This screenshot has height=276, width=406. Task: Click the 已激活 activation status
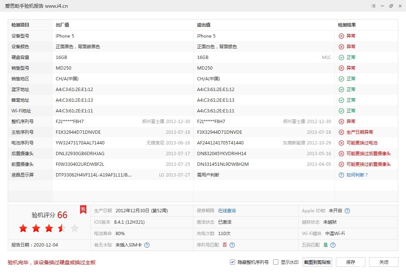[x=225, y=222]
